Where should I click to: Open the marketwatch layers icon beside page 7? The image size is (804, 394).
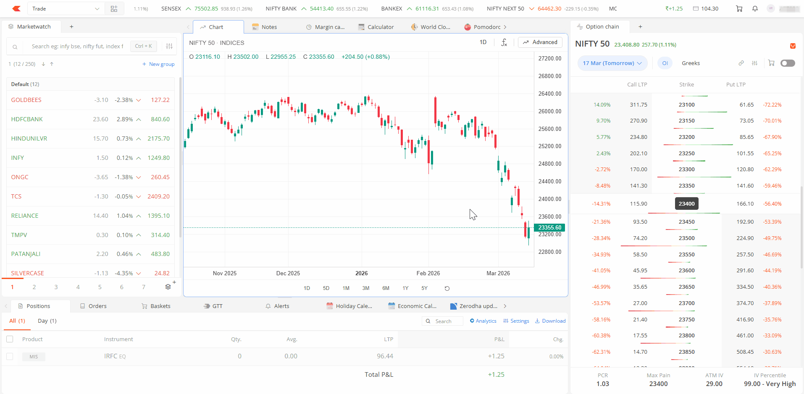point(168,287)
